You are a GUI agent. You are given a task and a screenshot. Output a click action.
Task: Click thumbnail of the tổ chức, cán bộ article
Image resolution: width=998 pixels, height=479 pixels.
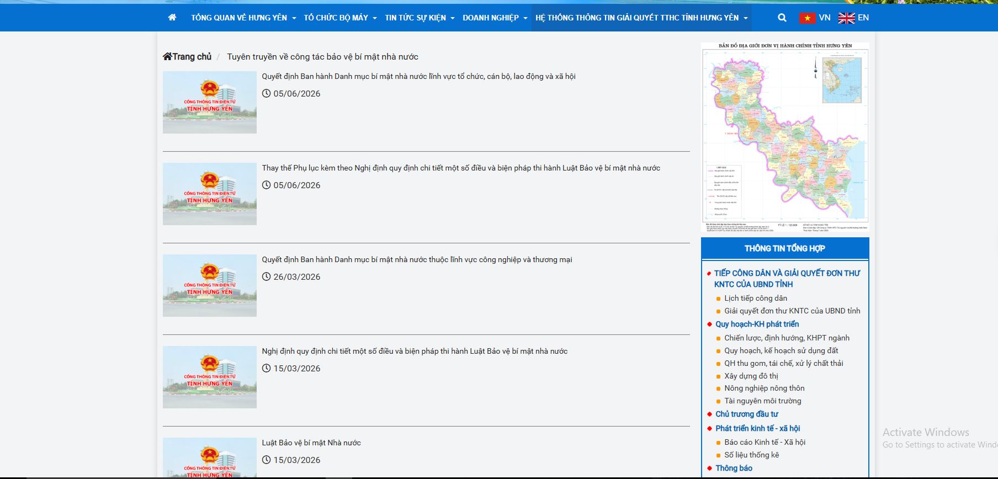(210, 102)
